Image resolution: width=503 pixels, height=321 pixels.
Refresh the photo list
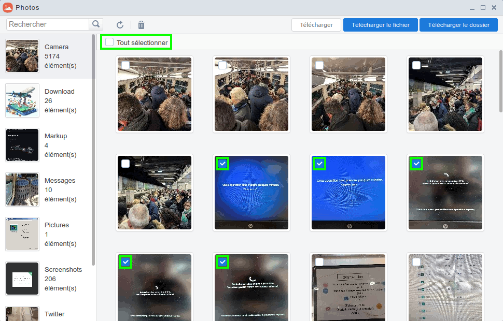tap(120, 25)
